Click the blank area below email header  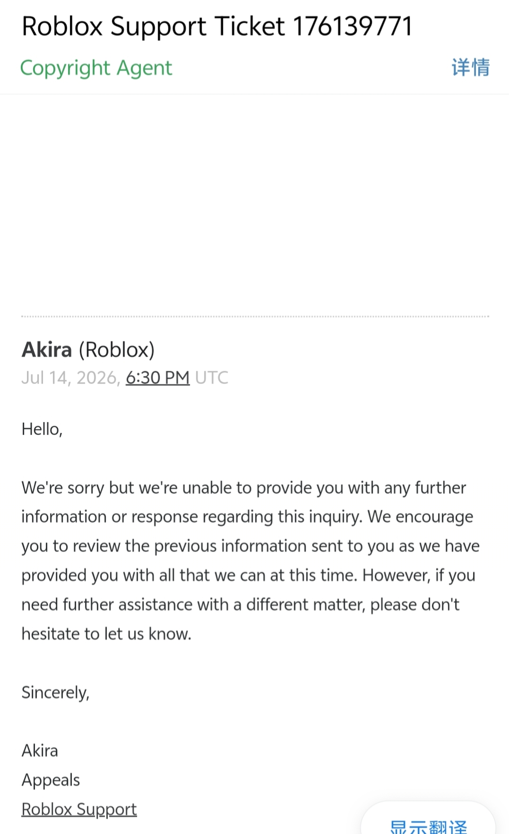(254, 204)
